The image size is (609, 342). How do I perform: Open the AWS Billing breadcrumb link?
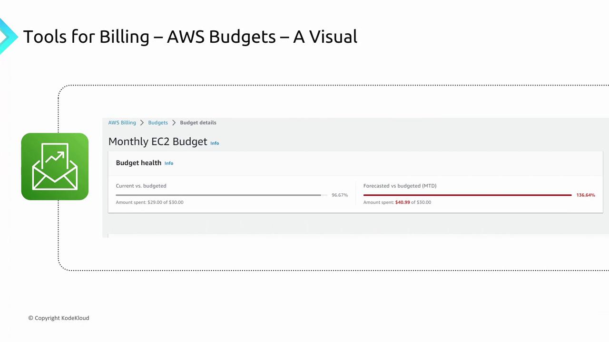coord(122,123)
